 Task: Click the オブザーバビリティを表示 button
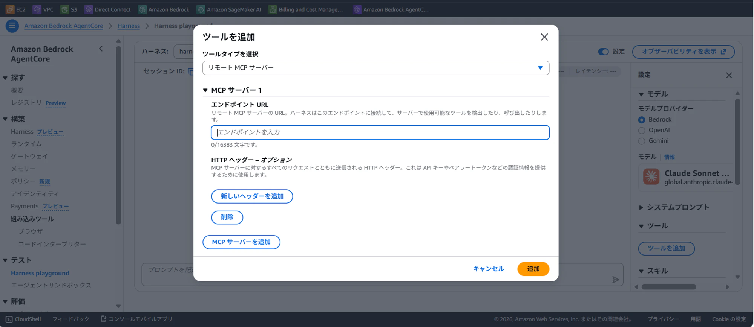(x=684, y=52)
